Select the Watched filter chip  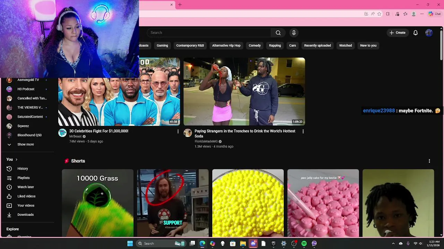[345, 45]
